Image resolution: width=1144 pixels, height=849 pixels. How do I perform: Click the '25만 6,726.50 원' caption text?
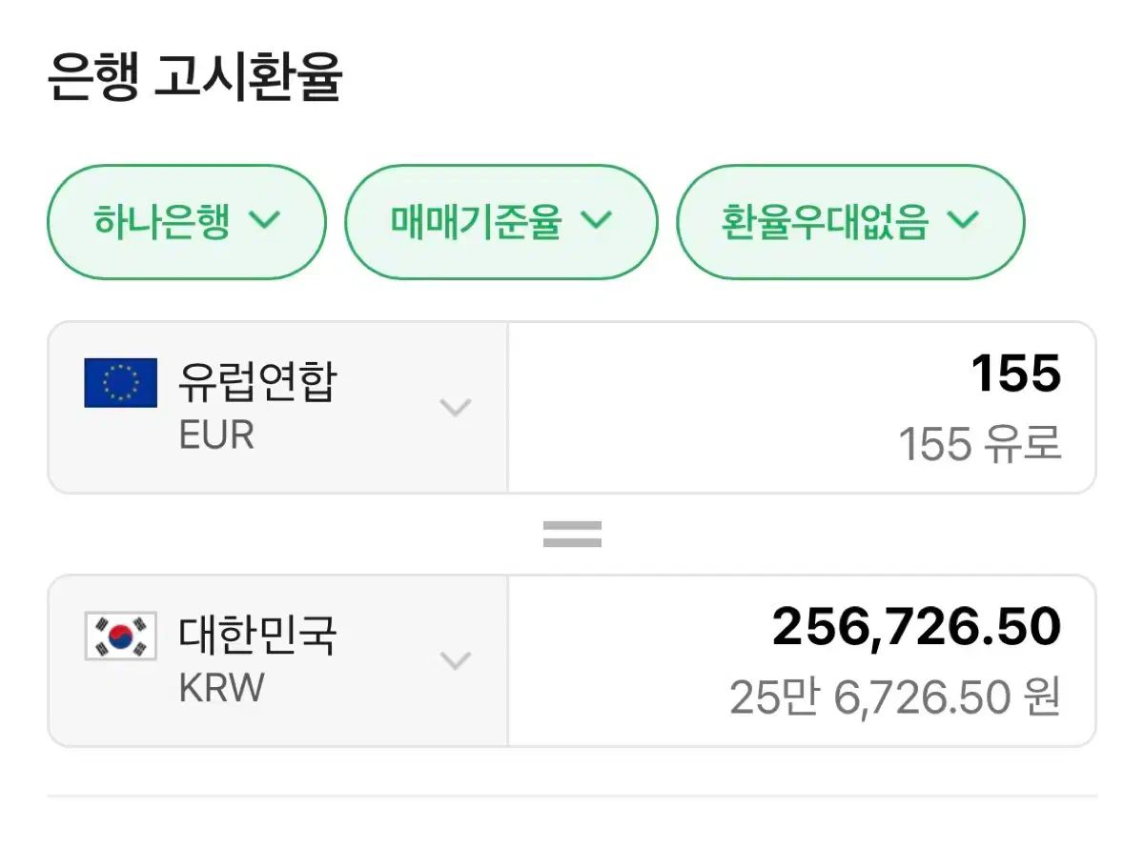[x=894, y=697]
